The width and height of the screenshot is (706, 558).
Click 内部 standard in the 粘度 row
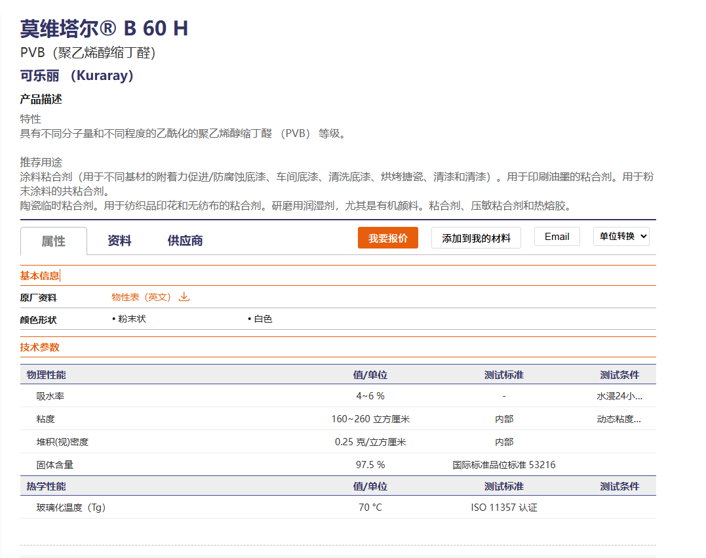click(x=504, y=419)
